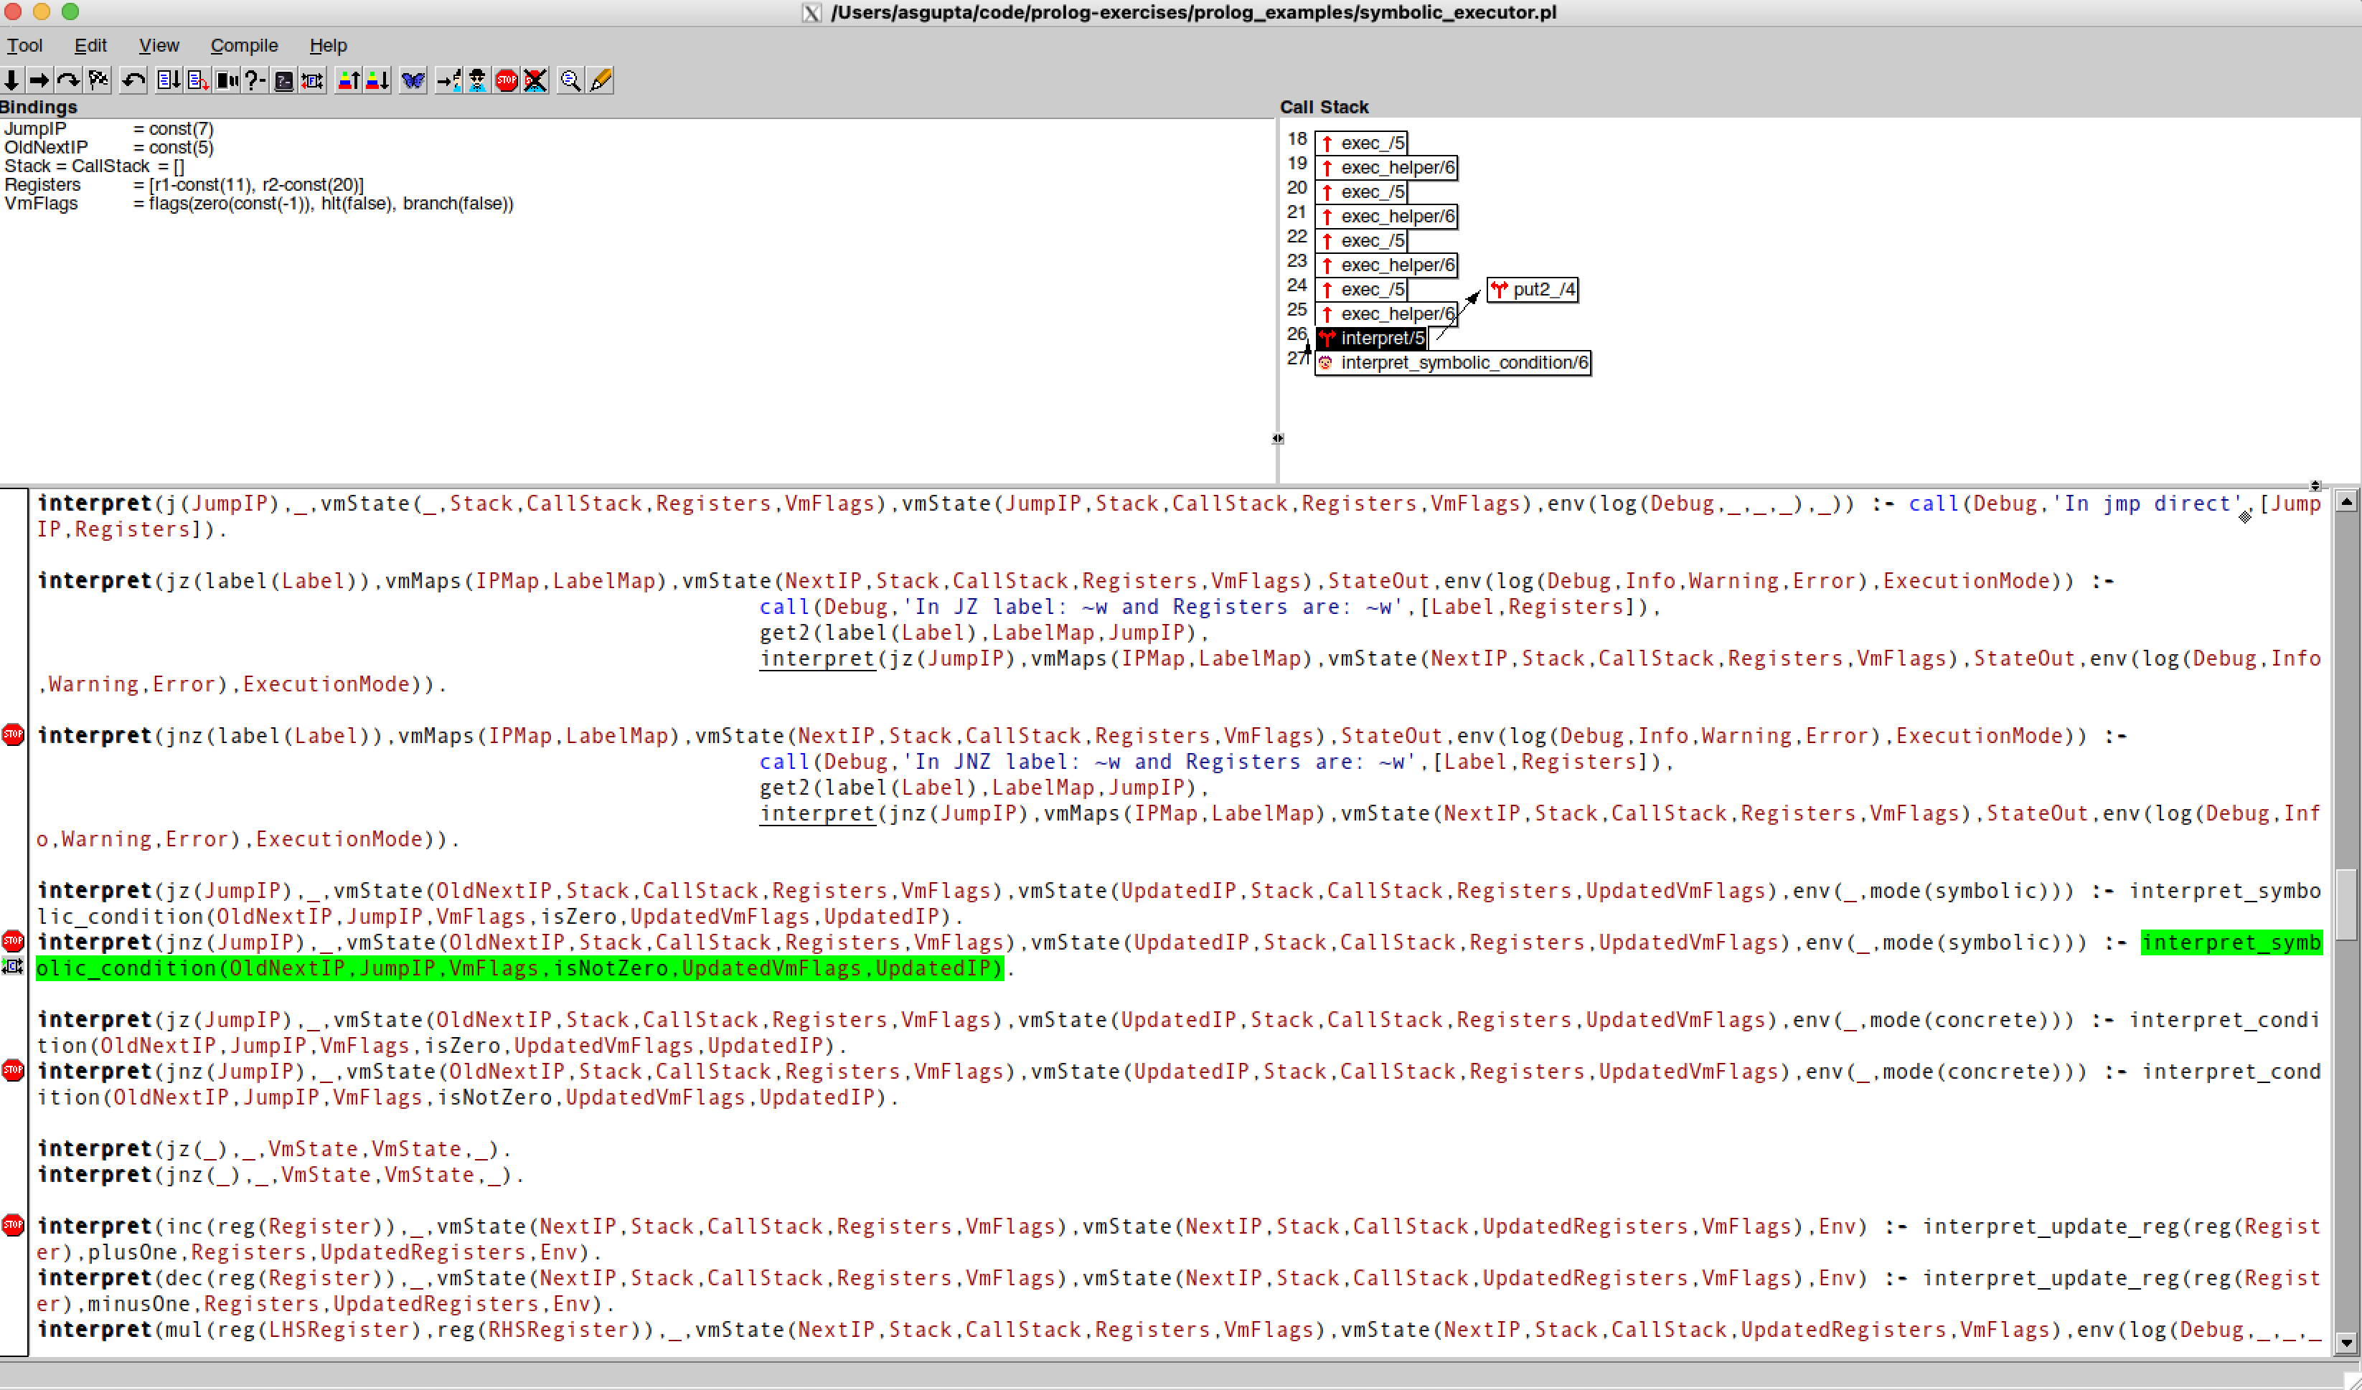Click the green highlighted interpret_symbolic_condition goal
This screenshot has width=2362, height=1390.
point(519,968)
